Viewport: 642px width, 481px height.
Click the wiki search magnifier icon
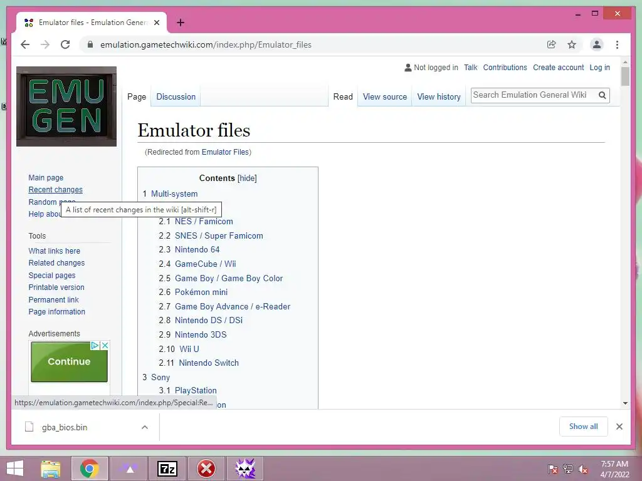(x=603, y=95)
